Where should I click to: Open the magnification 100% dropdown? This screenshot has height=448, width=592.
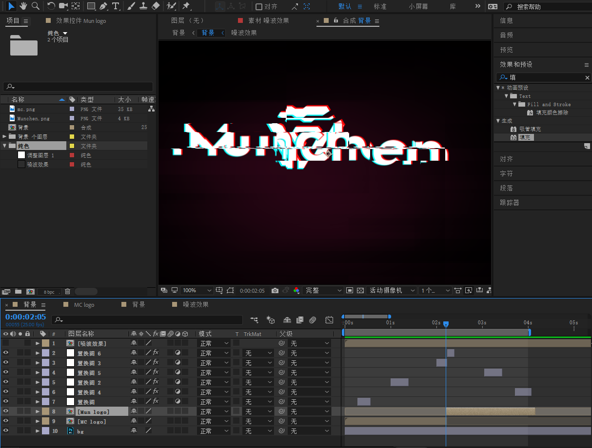tap(197, 290)
